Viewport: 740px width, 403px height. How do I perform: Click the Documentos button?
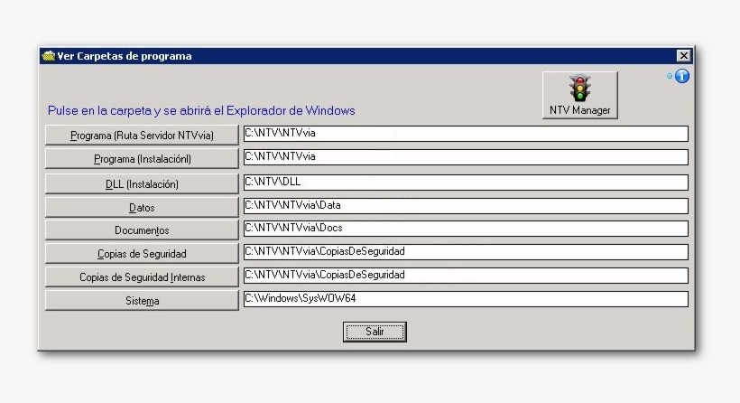pos(142,230)
